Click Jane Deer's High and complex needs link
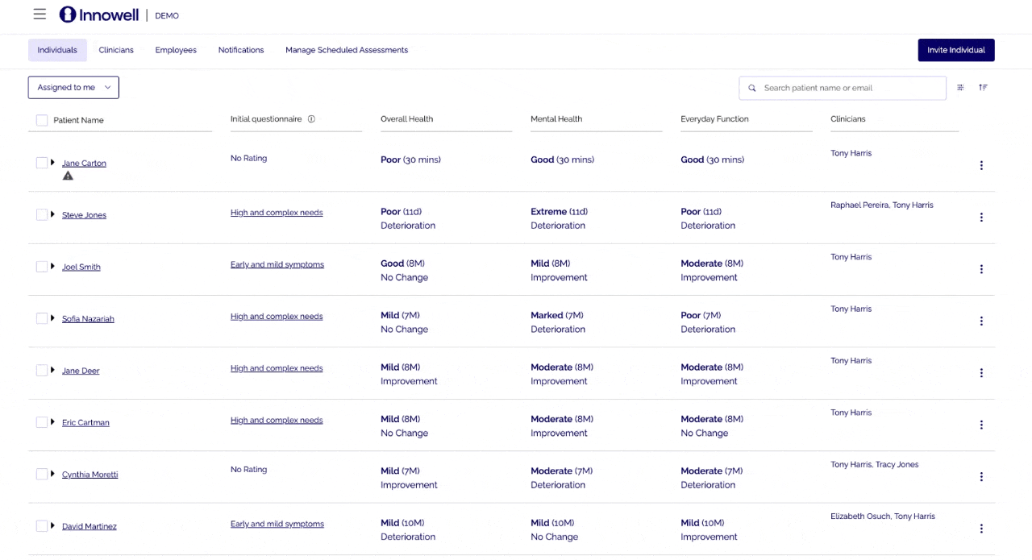The image size is (1032, 560). pyautogui.click(x=277, y=368)
